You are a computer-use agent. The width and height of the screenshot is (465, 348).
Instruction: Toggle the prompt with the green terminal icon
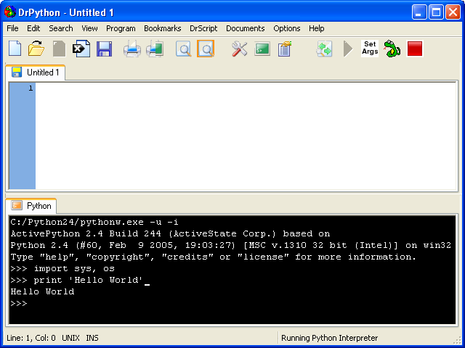click(x=262, y=49)
